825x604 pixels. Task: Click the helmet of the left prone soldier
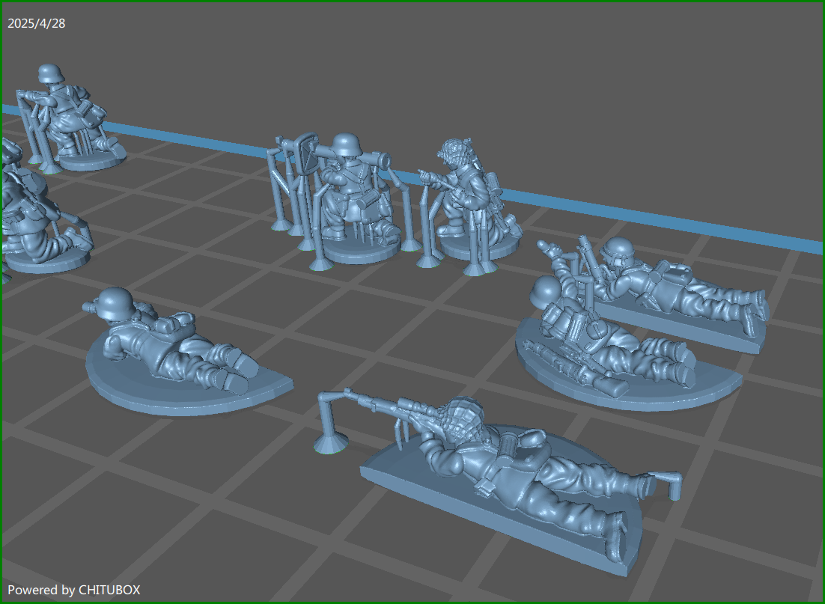tap(116, 303)
